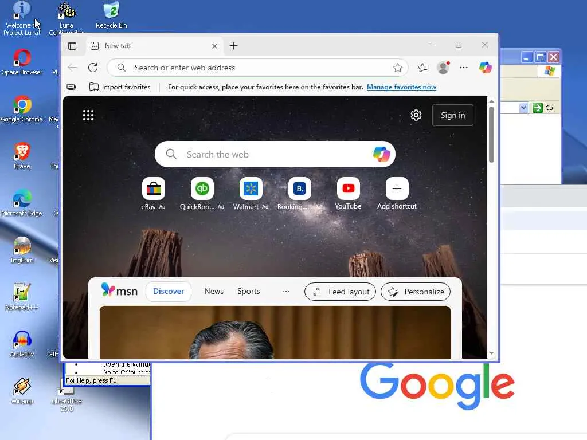Open Manage favorites now link
Image resolution: width=587 pixels, height=440 pixels.
tap(401, 87)
